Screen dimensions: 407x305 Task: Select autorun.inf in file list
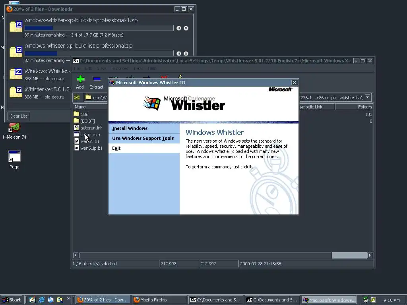[x=91, y=128]
